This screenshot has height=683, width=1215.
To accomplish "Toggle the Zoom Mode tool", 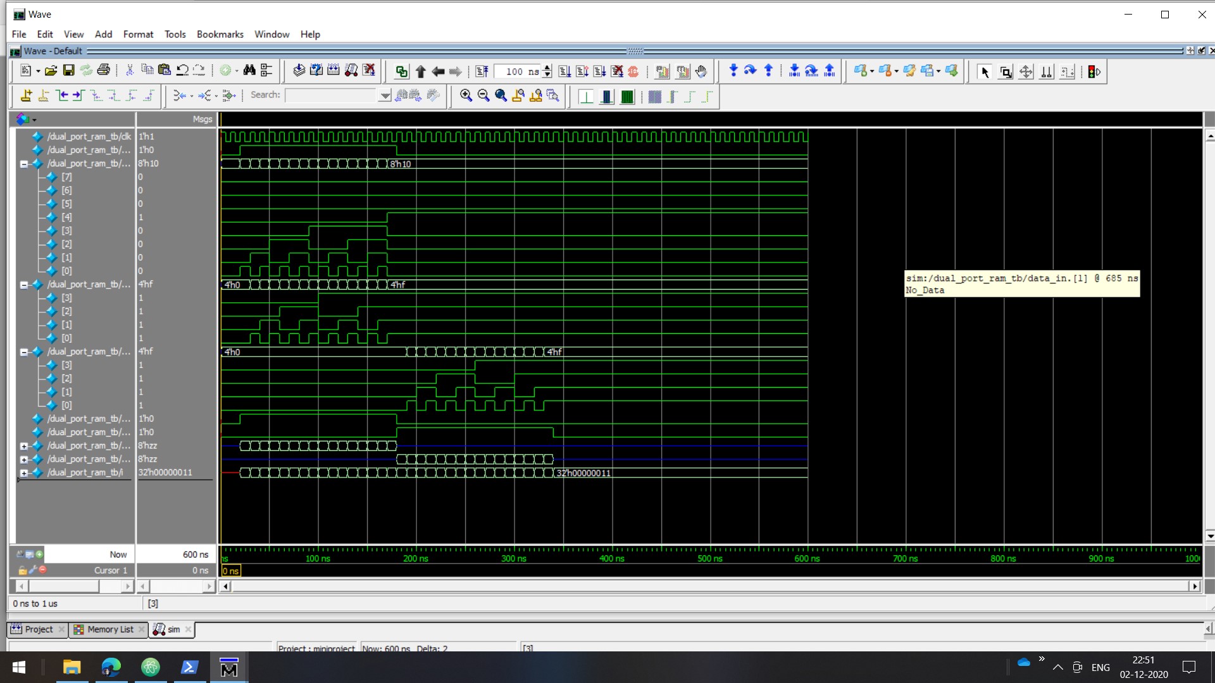I will click(1005, 71).
